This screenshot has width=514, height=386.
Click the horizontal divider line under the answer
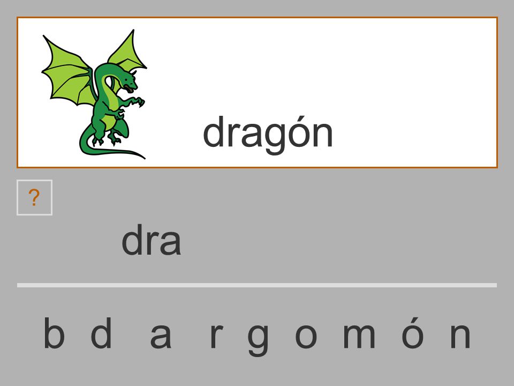click(257, 285)
